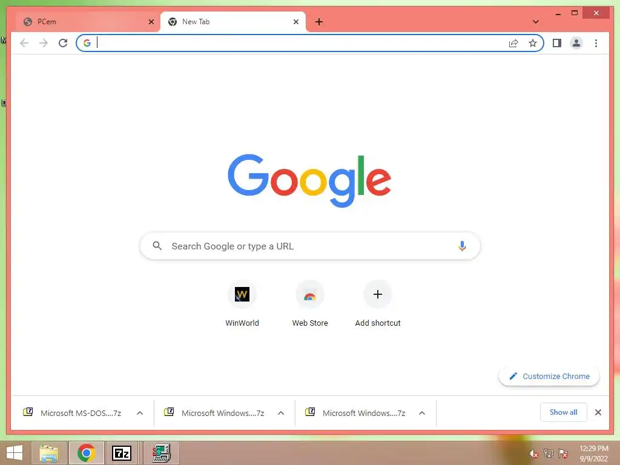This screenshot has height=465, width=620.
Task: Open the Windows Start button
Action: click(x=15, y=453)
